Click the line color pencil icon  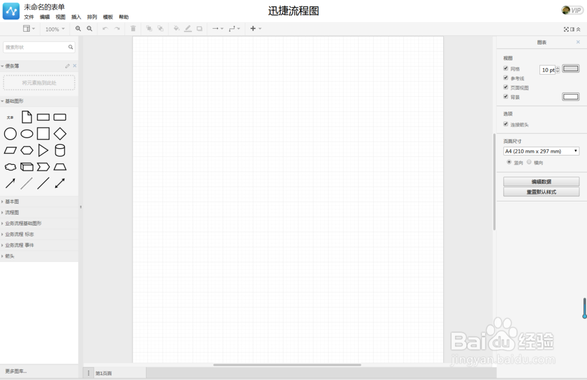coord(188,28)
